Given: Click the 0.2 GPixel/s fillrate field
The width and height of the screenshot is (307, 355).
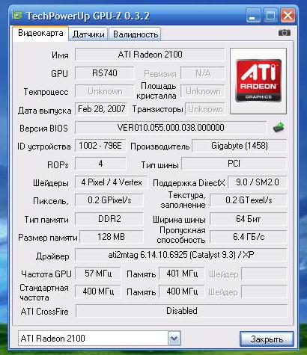Looking at the screenshot, I should tap(109, 200).
